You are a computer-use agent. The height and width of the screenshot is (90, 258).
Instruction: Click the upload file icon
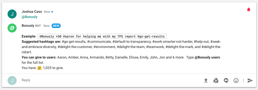(206, 80)
